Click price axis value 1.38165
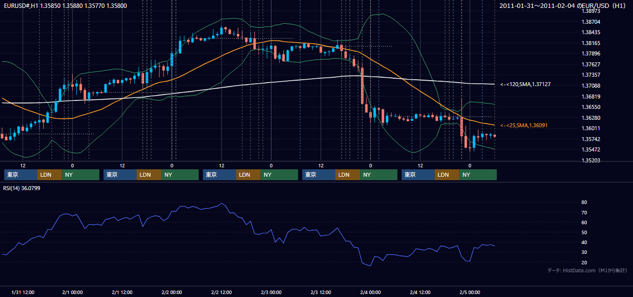This screenshot has height=297, width=633. click(x=591, y=43)
